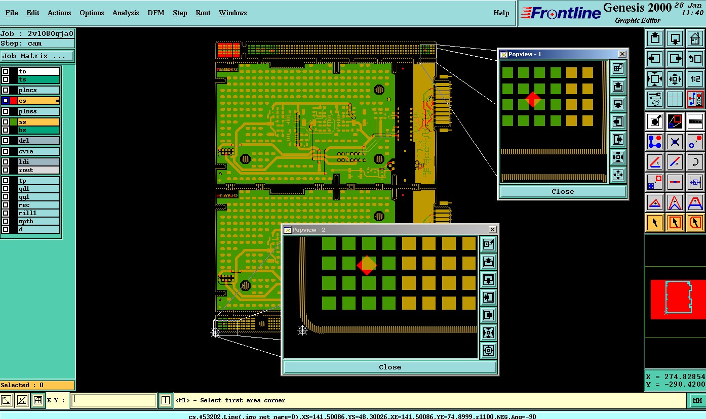Click the red-blue horizontal line icon
This screenshot has height=419, width=706.
coord(675,182)
